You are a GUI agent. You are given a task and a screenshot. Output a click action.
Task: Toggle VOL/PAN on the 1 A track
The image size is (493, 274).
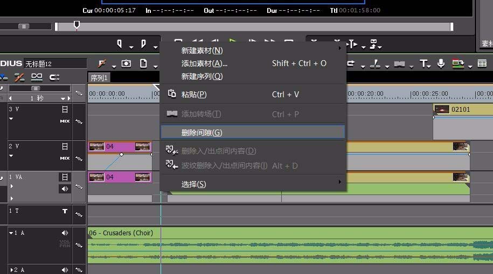(x=65, y=243)
